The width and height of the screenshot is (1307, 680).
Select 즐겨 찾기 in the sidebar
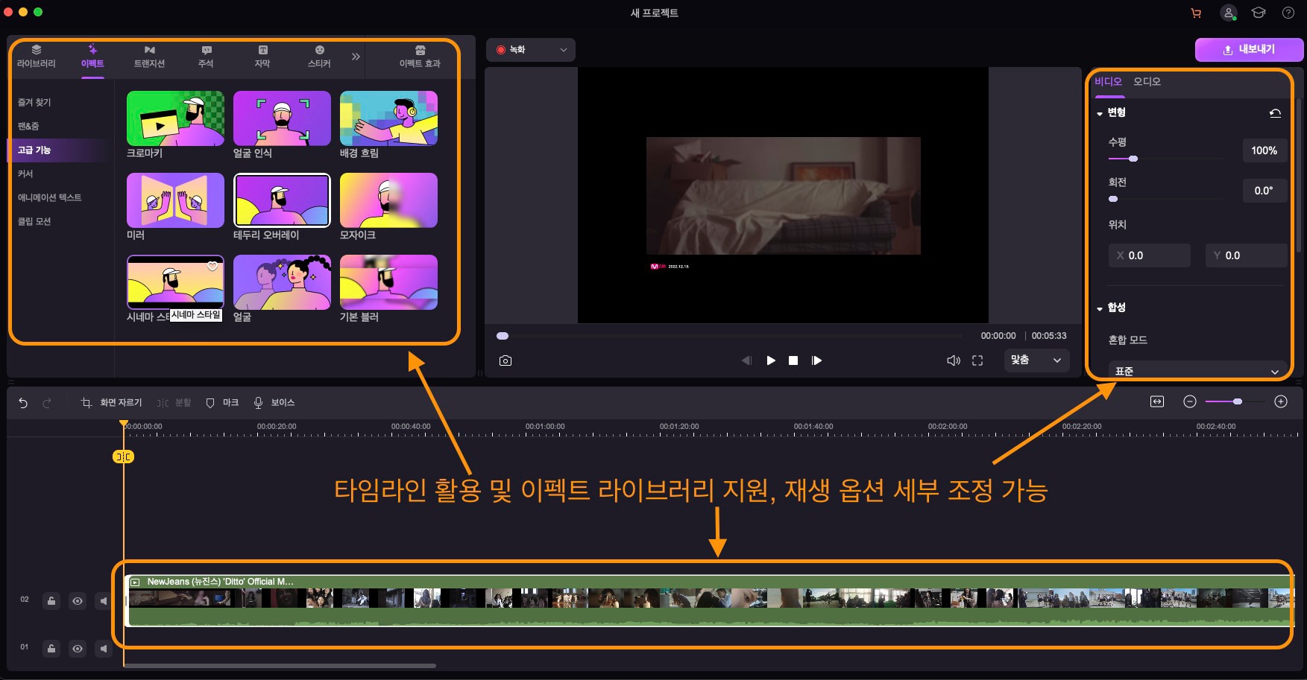(34, 102)
